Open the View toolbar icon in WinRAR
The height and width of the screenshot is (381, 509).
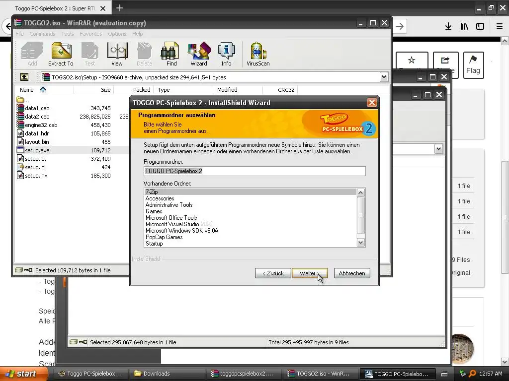click(x=117, y=54)
